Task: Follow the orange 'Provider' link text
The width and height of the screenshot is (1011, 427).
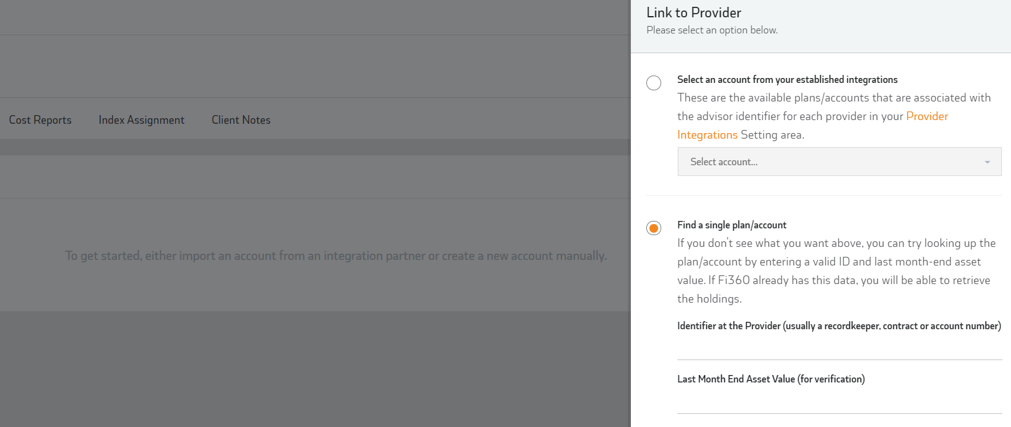Action: (927, 116)
